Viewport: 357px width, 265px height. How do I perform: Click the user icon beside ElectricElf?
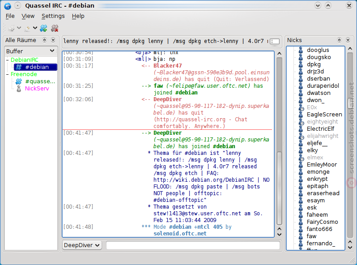(x=301, y=129)
